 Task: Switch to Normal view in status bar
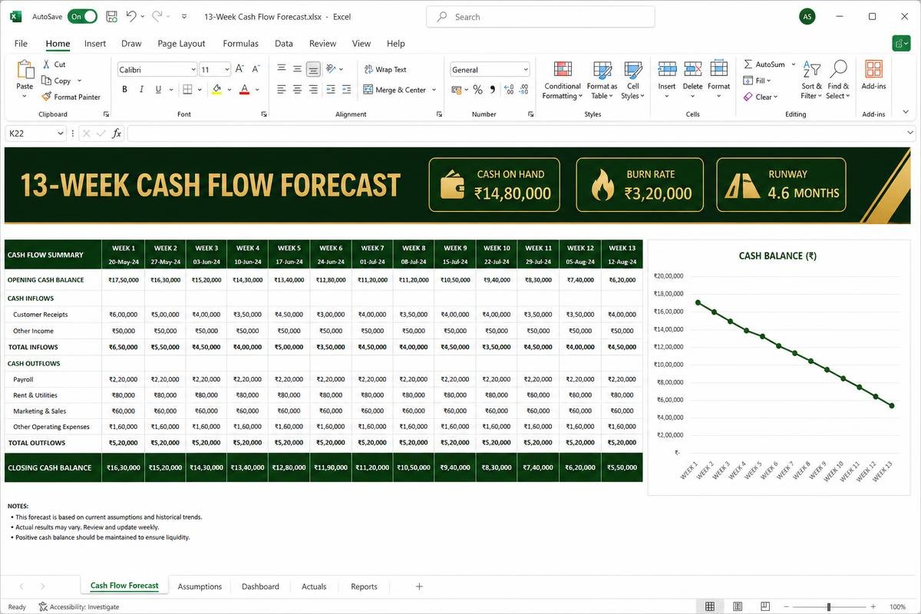pos(710,606)
